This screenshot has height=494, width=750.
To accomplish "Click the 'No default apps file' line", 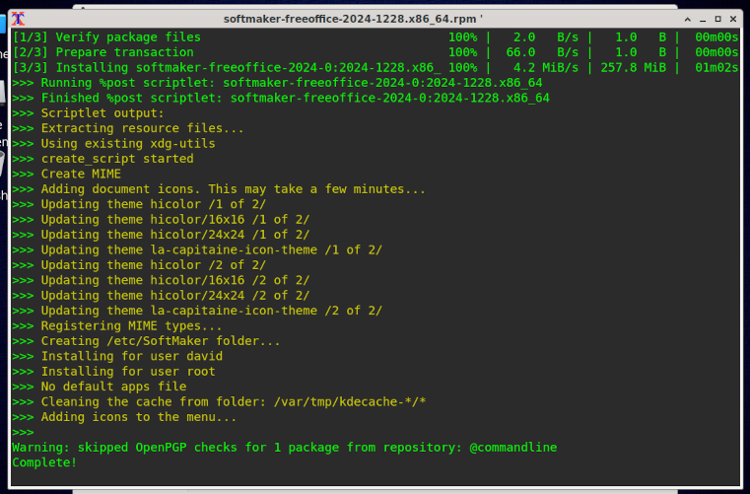I will (x=113, y=387).
